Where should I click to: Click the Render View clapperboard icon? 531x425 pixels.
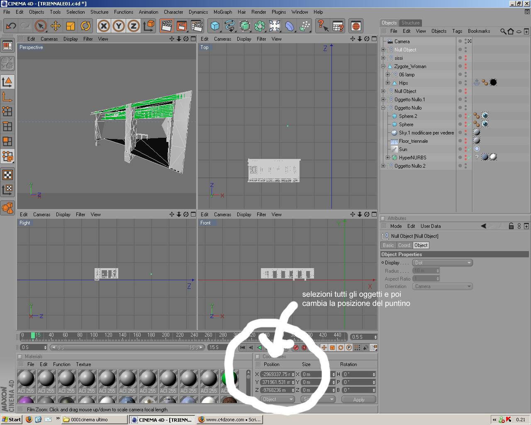tap(167, 26)
